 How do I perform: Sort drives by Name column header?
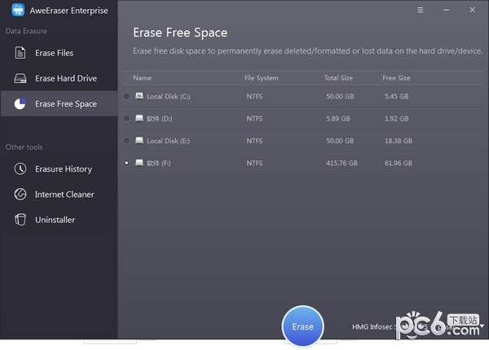pos(143,78)
